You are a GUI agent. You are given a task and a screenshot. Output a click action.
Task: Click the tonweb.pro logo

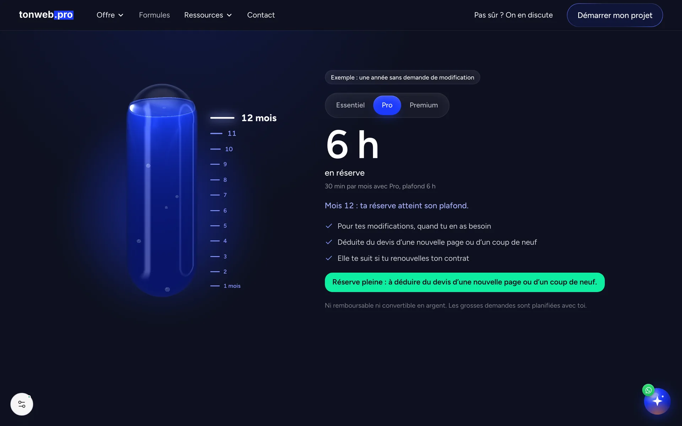[46, 15]
